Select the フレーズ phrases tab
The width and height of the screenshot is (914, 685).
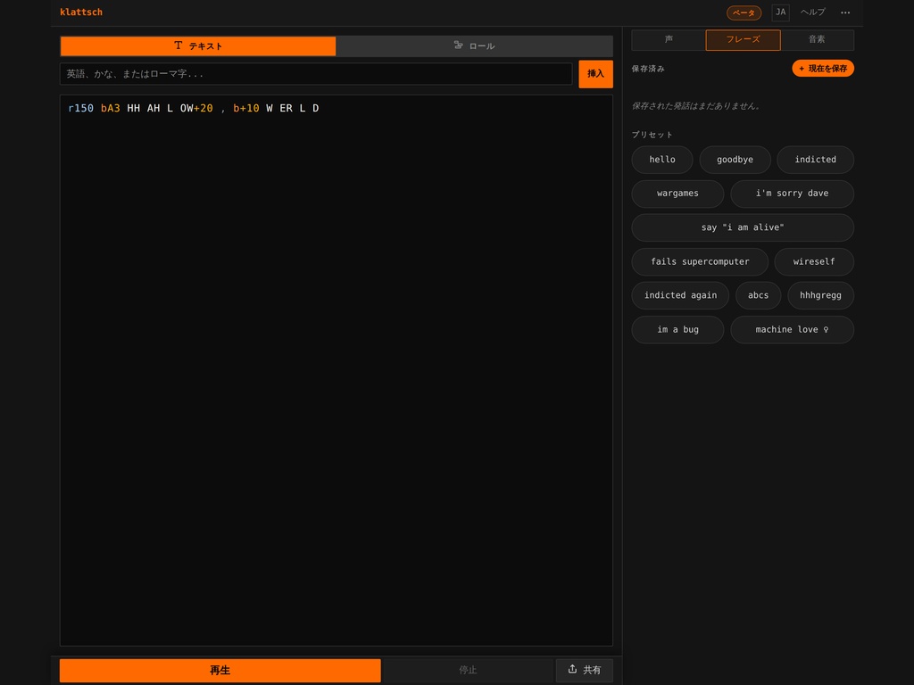coord(743,39)
